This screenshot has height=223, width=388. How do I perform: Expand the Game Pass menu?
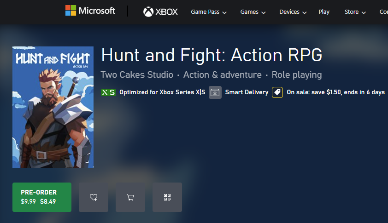(209, 12)
